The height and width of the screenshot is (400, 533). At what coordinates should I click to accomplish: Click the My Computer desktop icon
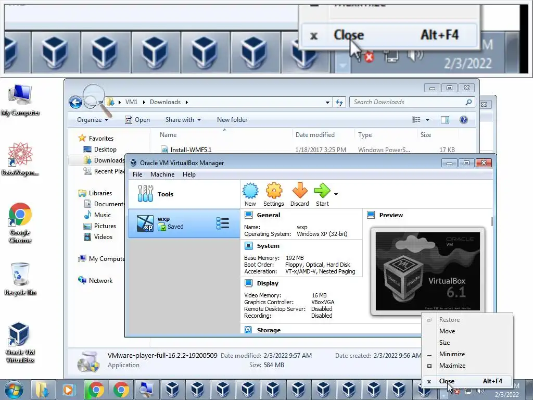(x=20, y=101)
